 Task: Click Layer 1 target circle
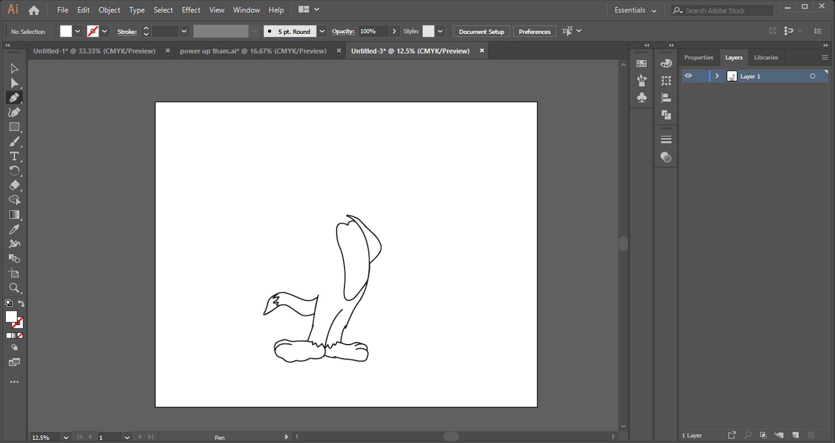812,76
